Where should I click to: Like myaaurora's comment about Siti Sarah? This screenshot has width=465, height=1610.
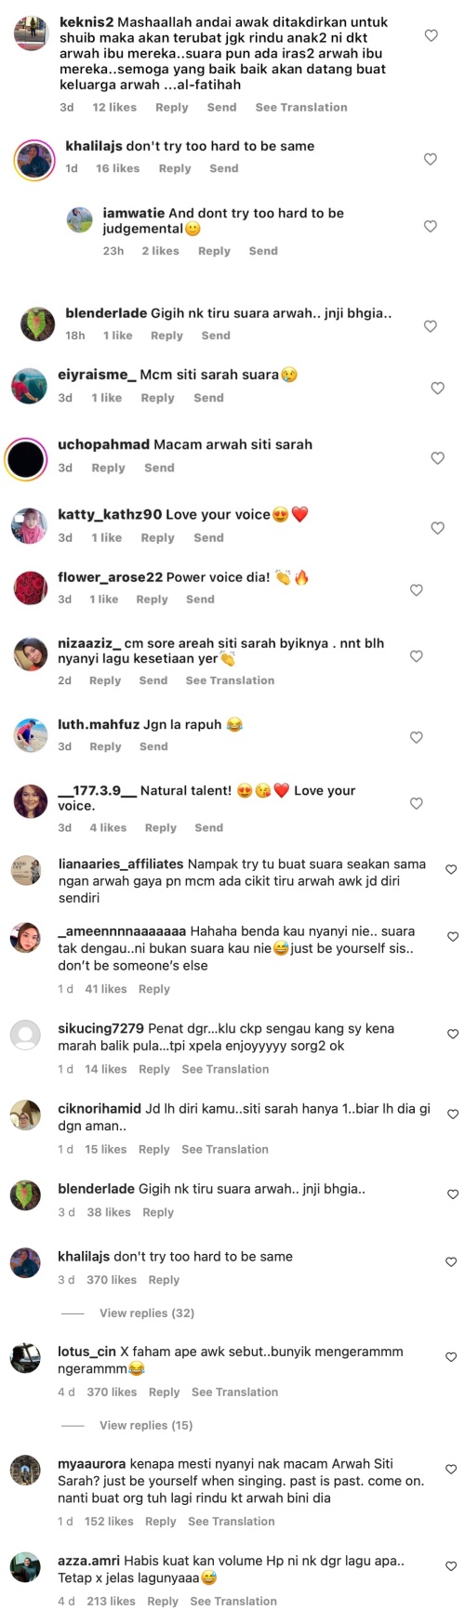[x=451, y=1470]
